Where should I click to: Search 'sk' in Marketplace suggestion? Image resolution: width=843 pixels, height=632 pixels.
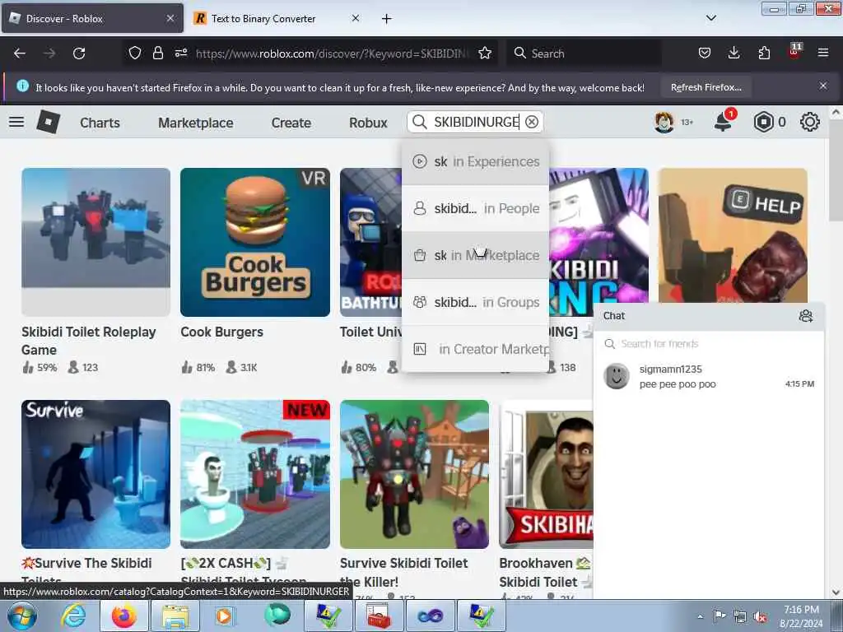[475, 255]
